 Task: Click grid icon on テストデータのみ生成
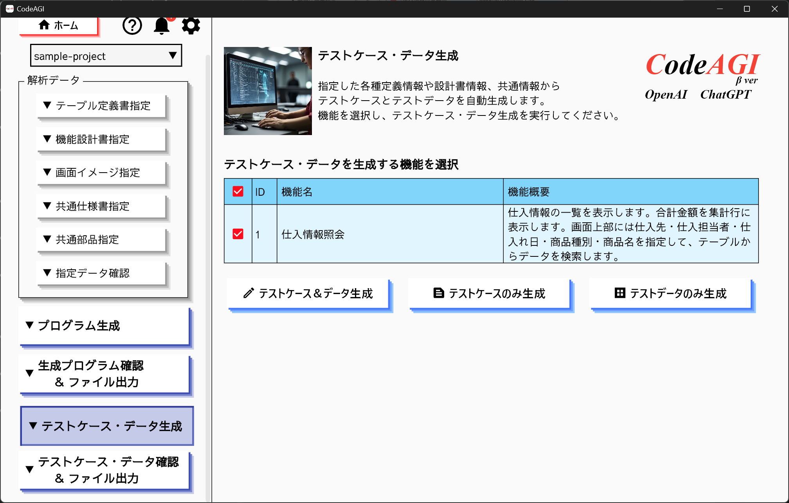tap(620, 293)
